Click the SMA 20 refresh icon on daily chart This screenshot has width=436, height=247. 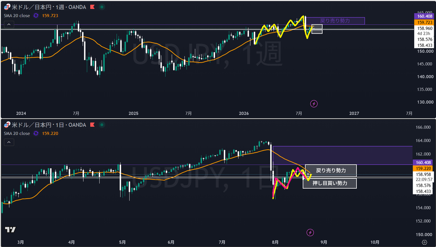click(36, 133)
